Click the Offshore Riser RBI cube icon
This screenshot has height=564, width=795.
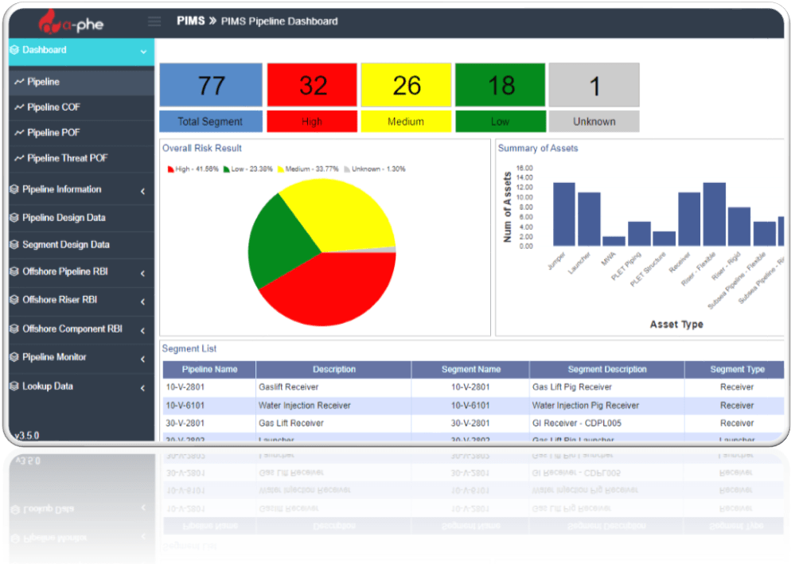[14, 300]
